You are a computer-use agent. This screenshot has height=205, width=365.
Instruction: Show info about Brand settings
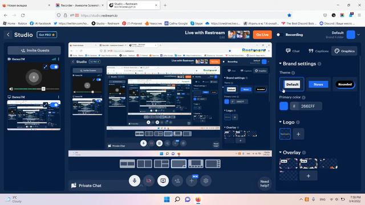[319, 64]
